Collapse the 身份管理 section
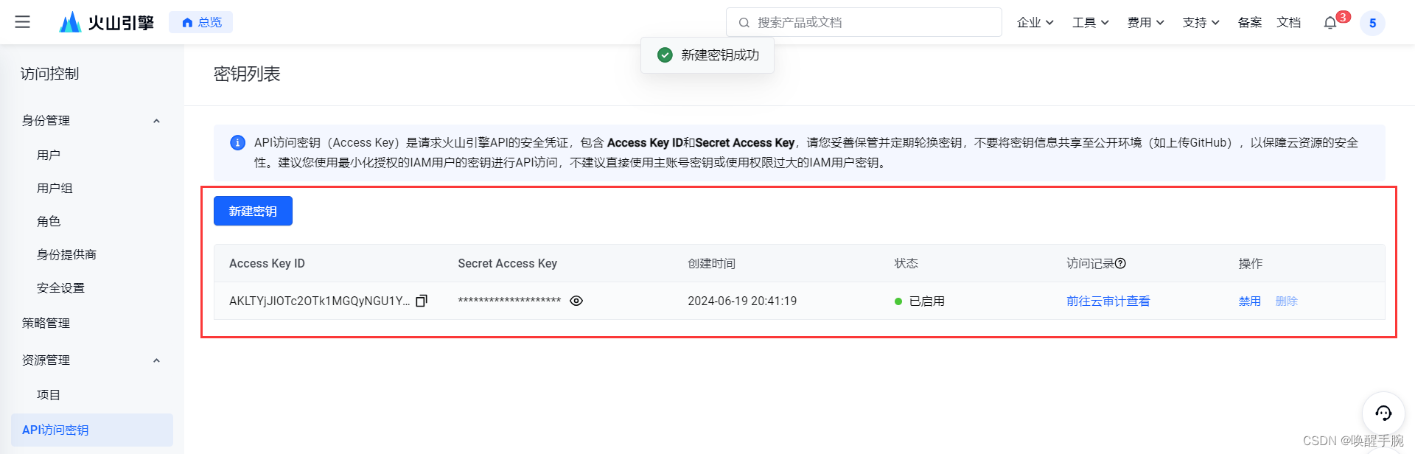The image size is (1415, 454). tap(156, 121)
